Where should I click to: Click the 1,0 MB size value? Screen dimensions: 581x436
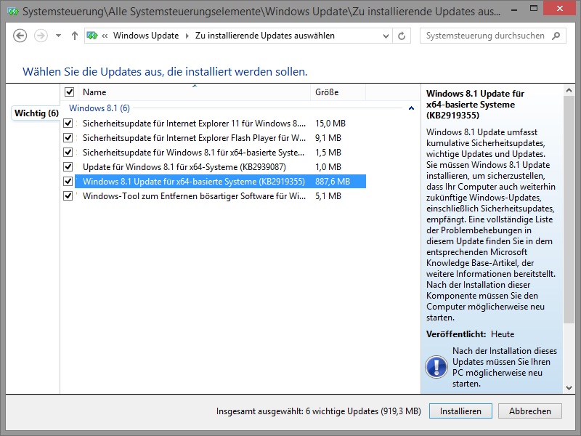328,167
